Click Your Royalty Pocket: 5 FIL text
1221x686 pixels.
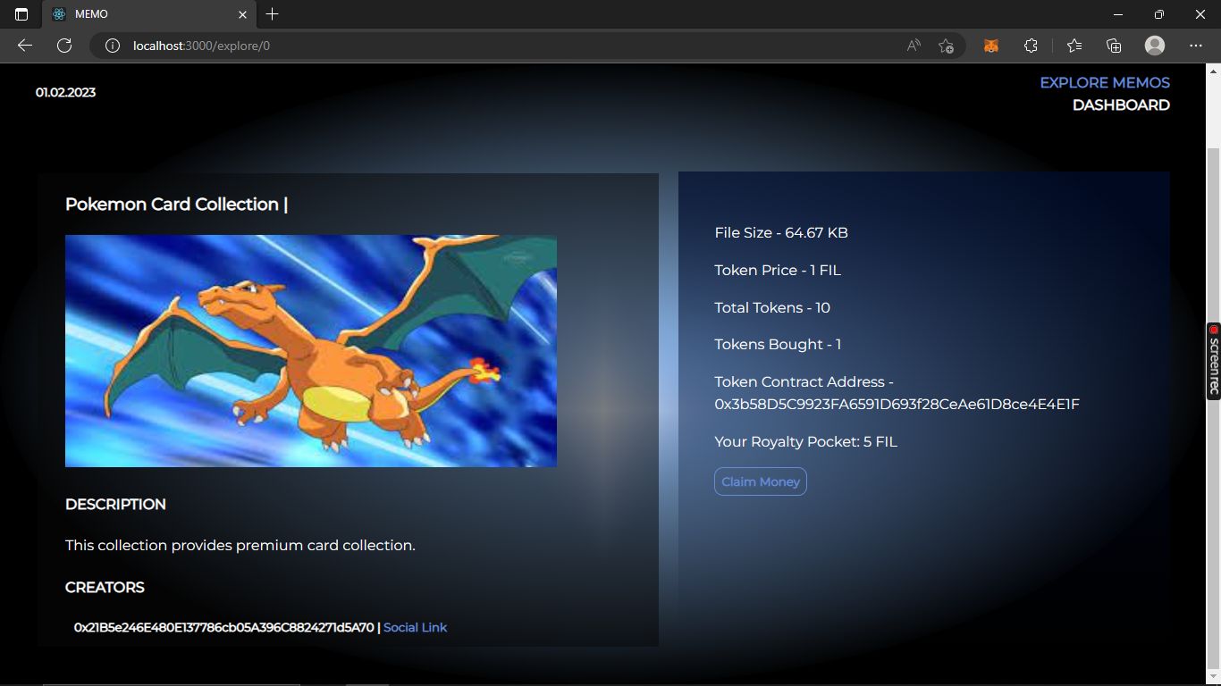click(x=805, y=442)
